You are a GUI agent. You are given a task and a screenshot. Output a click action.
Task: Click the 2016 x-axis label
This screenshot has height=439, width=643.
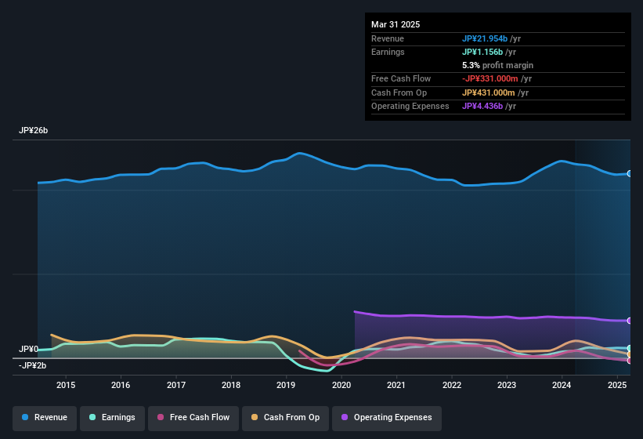click(121, 385)
